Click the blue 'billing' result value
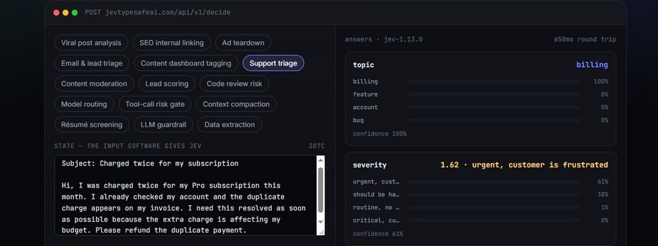The image size is (658, 246). (592, 65)
